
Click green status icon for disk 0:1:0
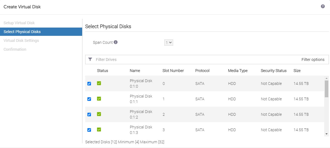coord(99,83)
